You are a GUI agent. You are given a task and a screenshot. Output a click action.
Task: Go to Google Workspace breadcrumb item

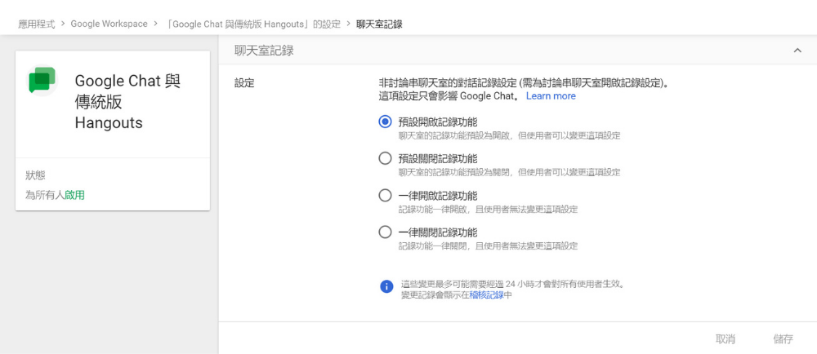[x=109, y=24]
